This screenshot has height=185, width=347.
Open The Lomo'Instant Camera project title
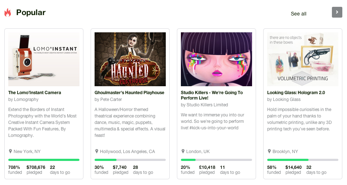(35, 93)
